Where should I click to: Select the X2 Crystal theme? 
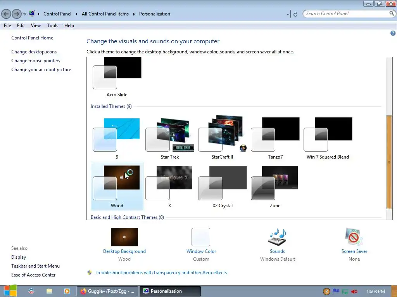[x=222, y=186]
